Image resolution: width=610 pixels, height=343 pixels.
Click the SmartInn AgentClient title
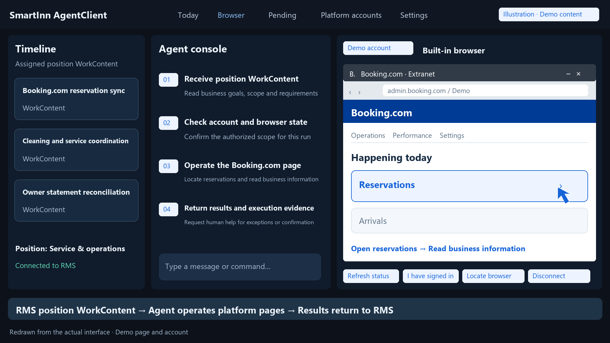coord(58,15)
